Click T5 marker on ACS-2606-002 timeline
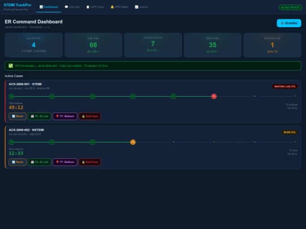Screen dimensions: 306x229 214,142
